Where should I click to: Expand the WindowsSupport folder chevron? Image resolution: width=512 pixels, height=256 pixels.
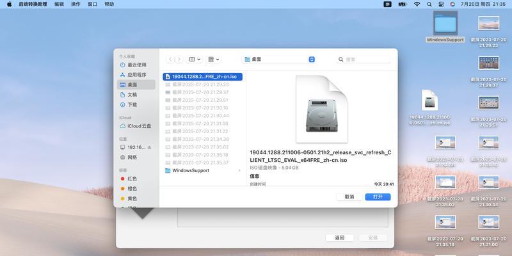pos(239,170)
